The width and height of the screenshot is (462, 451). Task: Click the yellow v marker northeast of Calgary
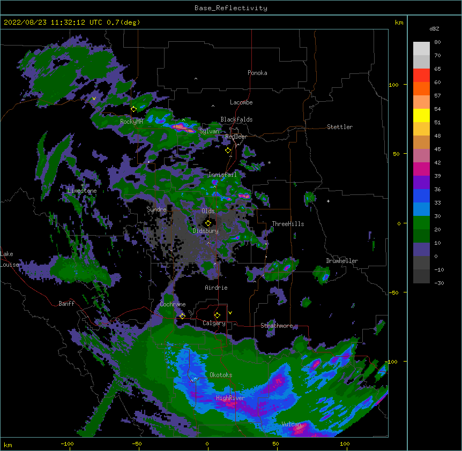pyautogui.click(x=230, y=313)
